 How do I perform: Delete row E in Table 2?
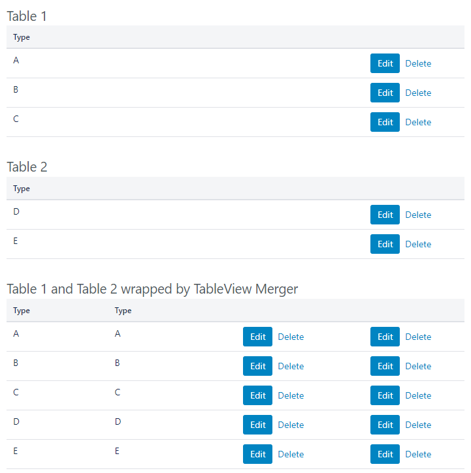click(x=418, y=244)
